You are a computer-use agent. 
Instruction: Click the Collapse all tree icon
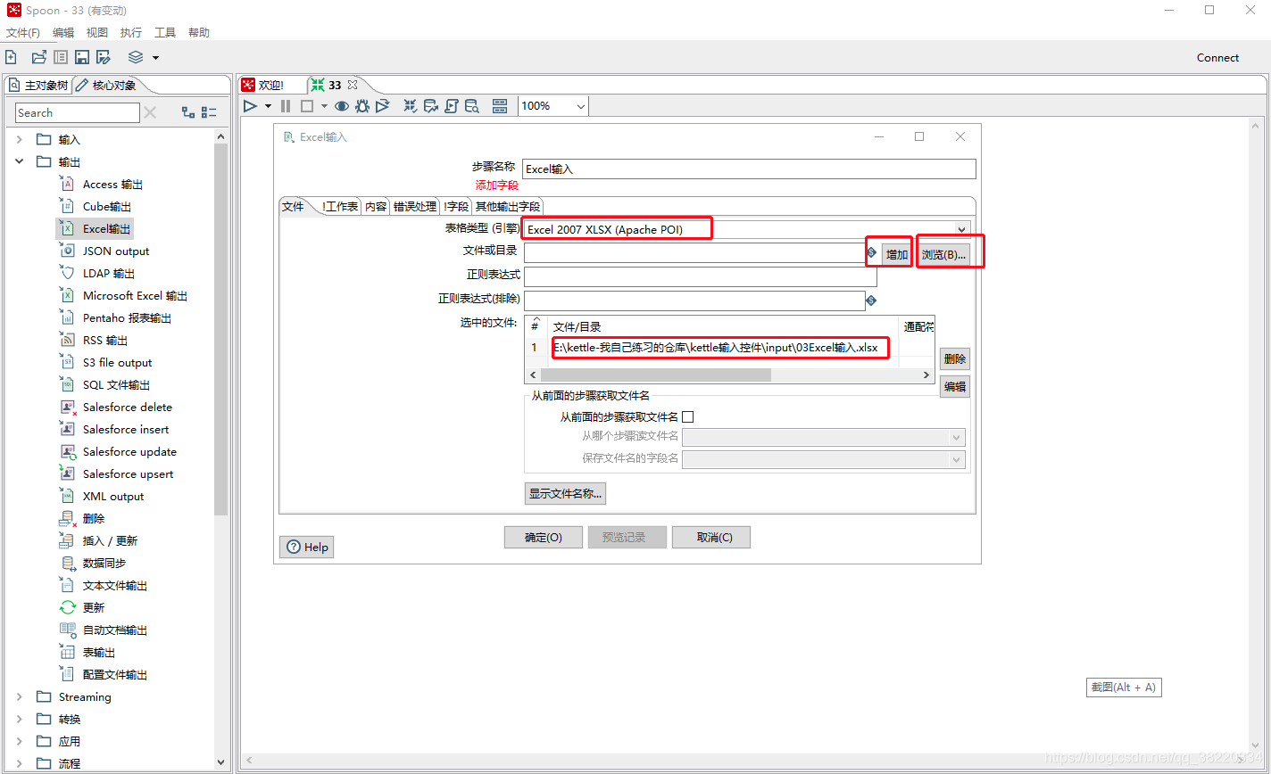pyautogui.click(x=209, y=112)
